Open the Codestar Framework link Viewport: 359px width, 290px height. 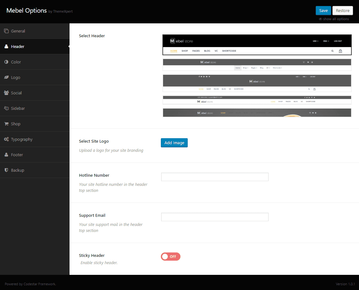[x=39, y=284]
